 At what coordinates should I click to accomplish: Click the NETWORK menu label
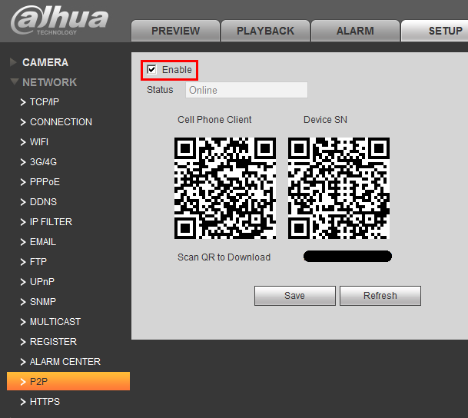pos(49,82)
